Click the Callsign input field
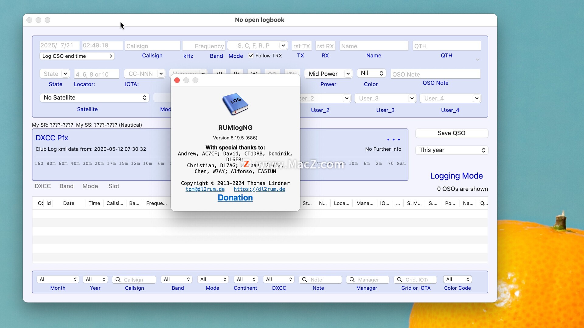 pos(152,46)
